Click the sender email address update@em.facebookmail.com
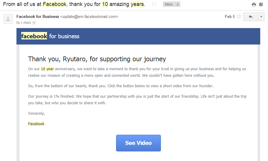Image resolution: width=268 pixels, height=161 pixels. coord(89,17)
